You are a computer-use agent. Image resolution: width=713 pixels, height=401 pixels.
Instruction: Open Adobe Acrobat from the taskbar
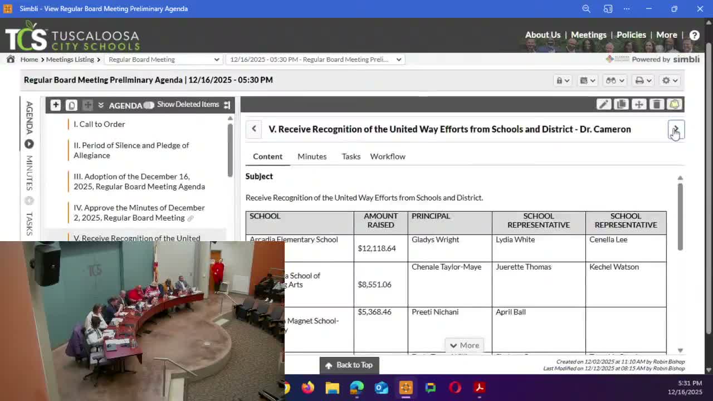(x=479, y=388)
